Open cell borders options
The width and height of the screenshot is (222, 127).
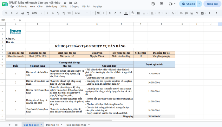(x=139, y=13)
